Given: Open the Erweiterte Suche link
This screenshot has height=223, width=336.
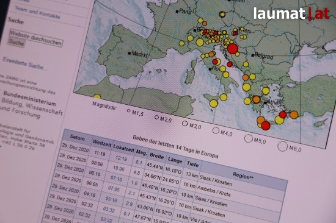Looking at the screenshot, I should (25, 63).
